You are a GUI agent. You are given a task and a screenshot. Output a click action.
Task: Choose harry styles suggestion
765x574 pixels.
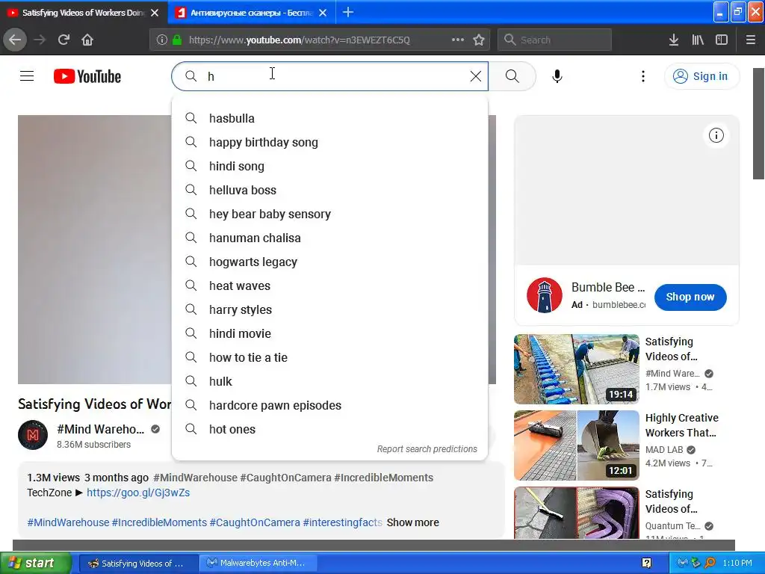coord(329,309)
